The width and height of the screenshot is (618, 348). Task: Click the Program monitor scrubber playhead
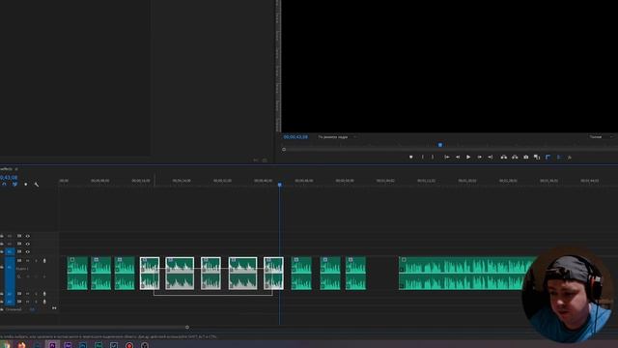click(x=440, y=145)
